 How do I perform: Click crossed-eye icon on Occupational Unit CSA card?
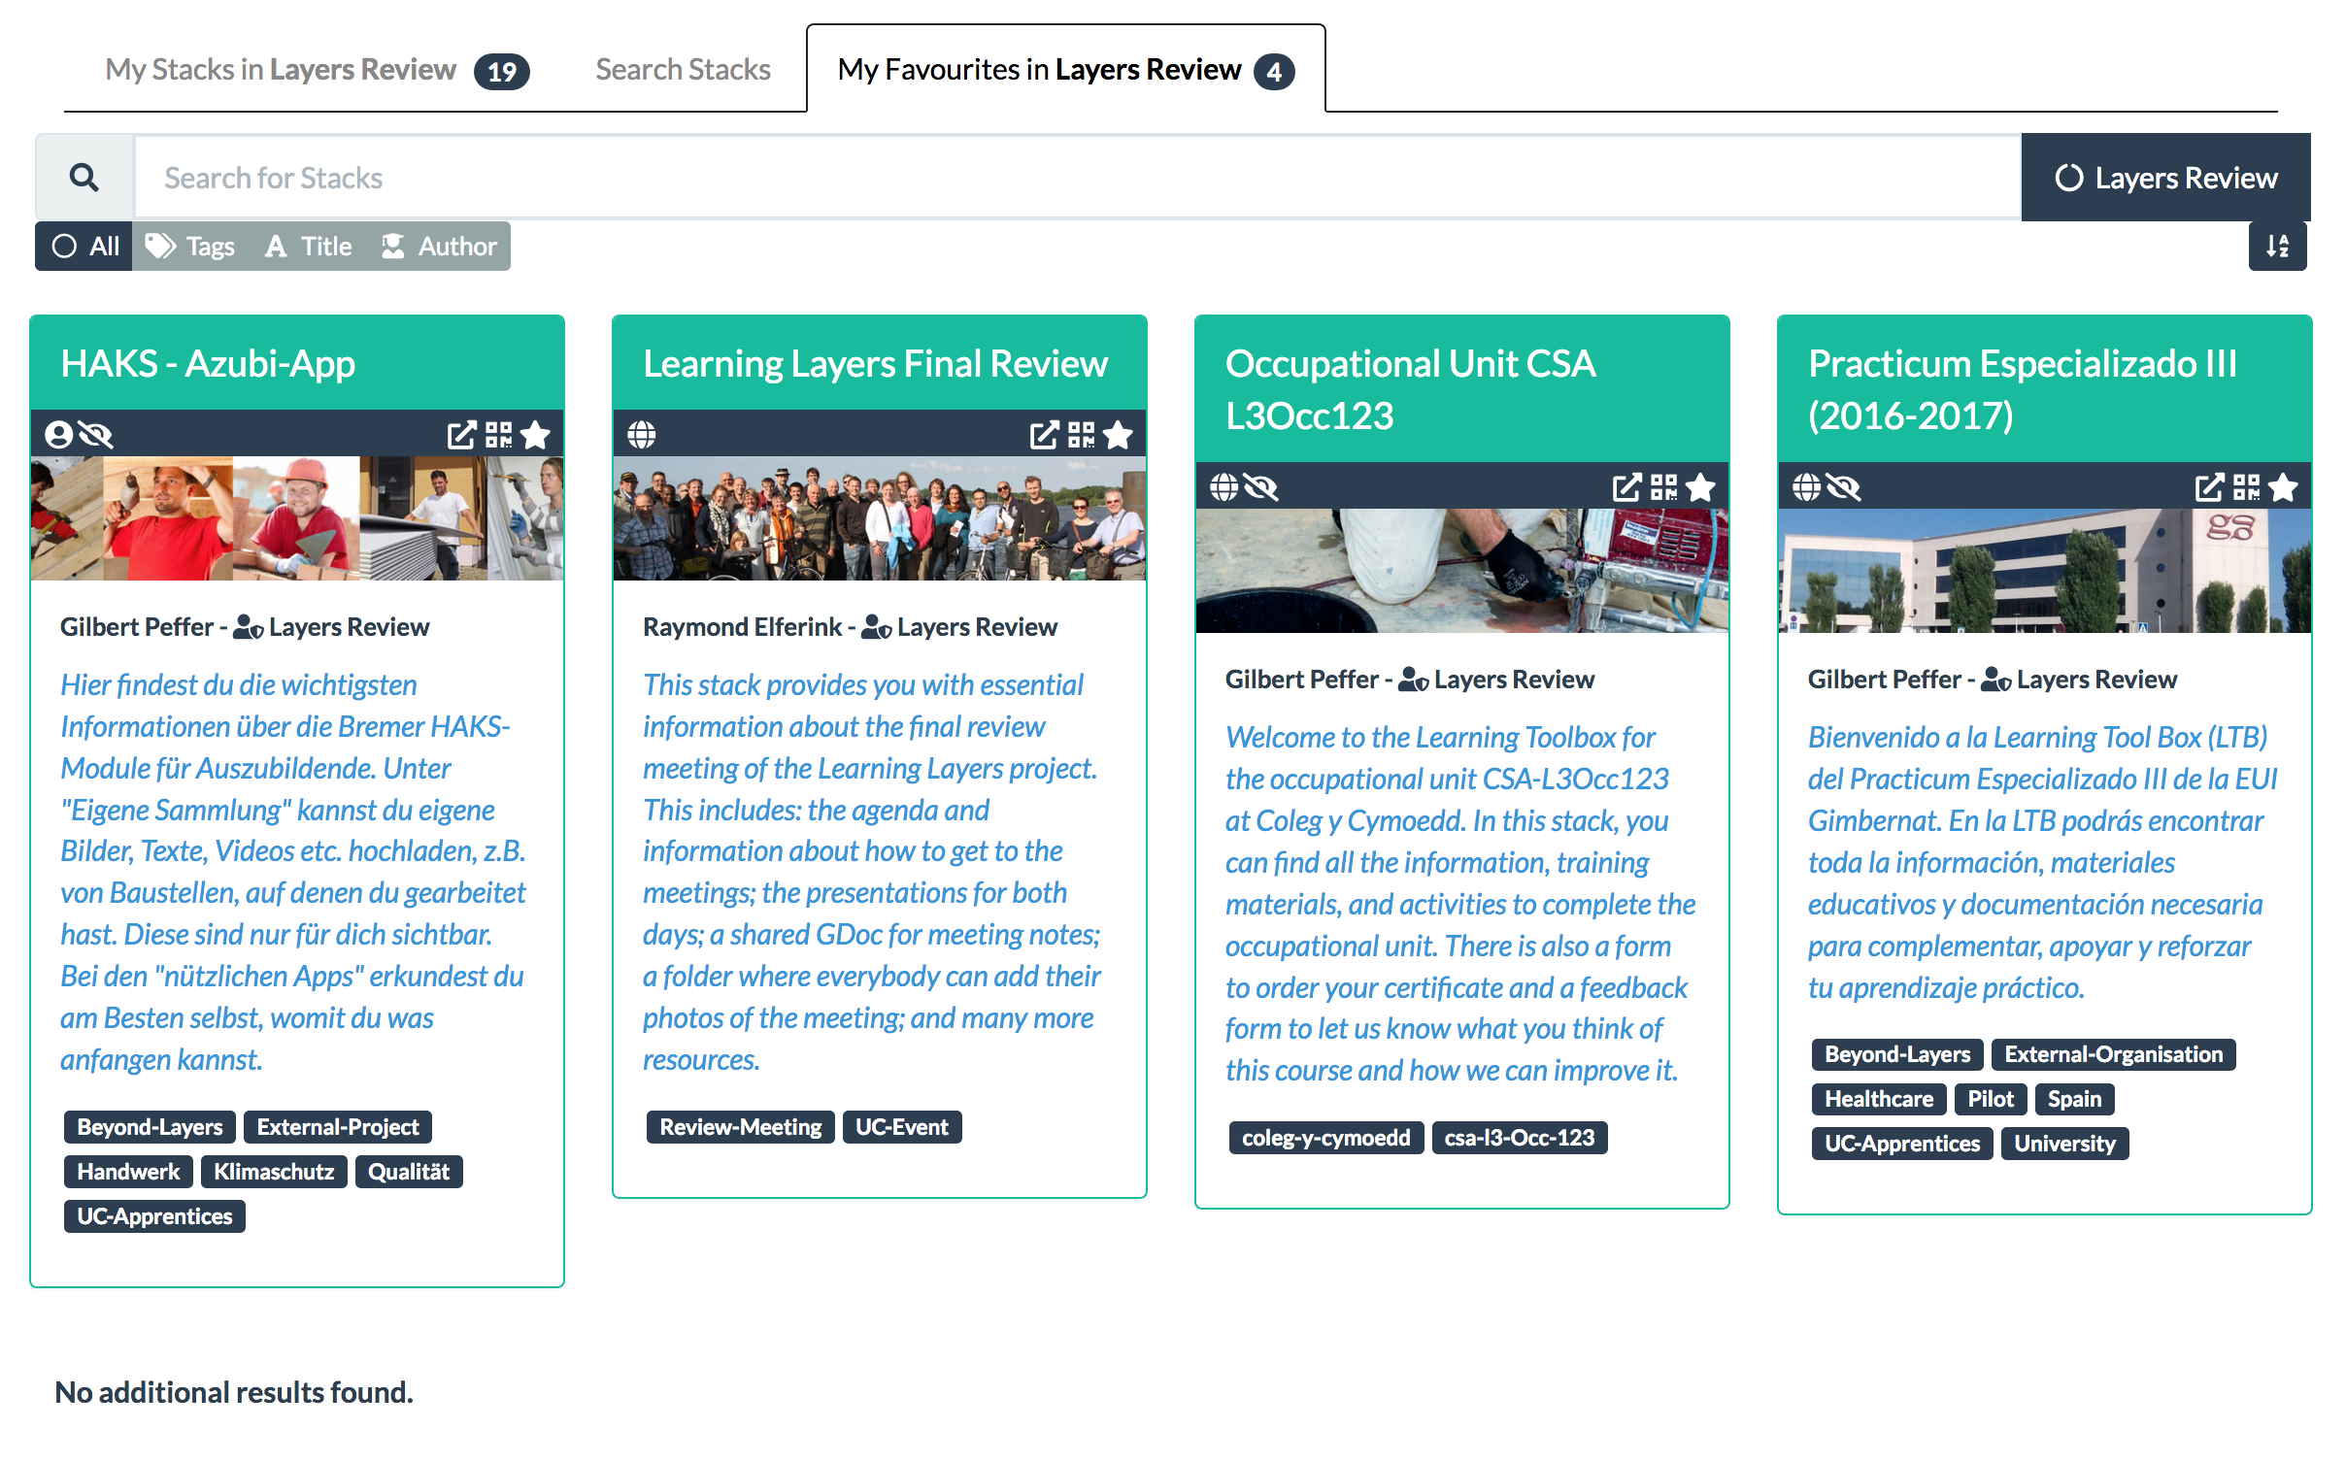click(1260, 487)
